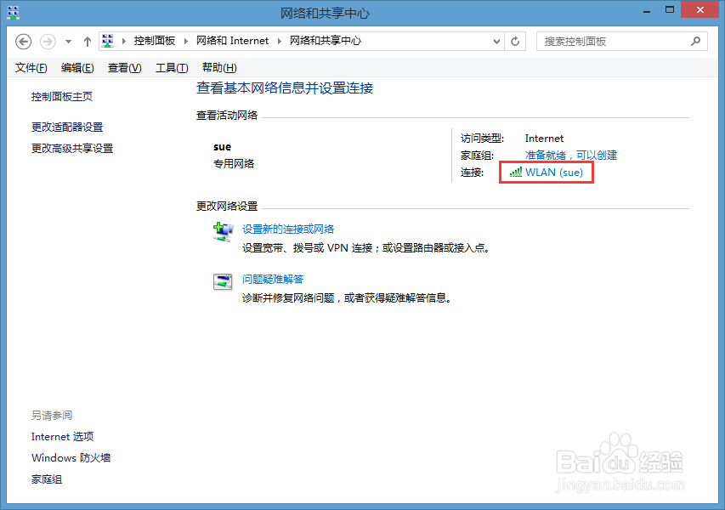This screenshot has height=510, width=725.
Task: Click the forward navigation arrow
Action: click(x=47, y=40)
